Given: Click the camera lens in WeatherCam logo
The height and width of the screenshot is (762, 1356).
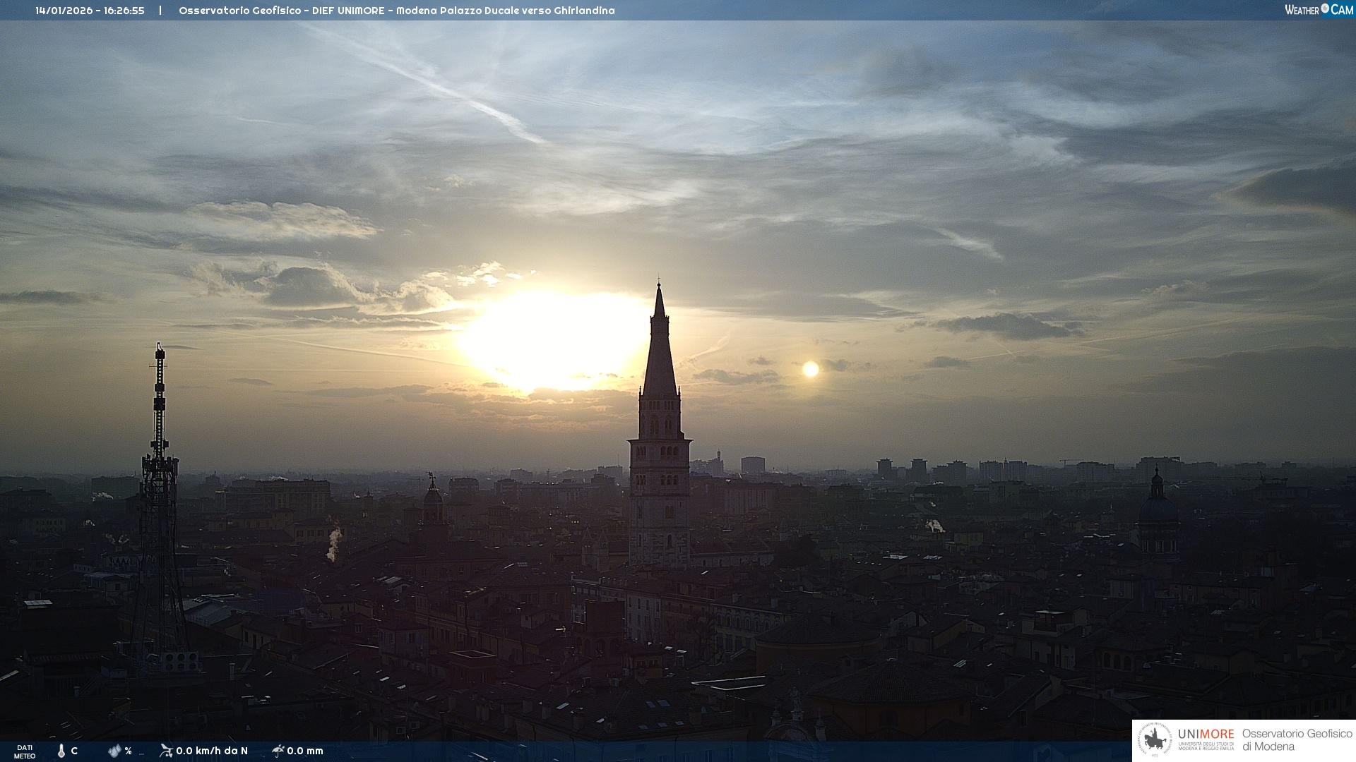Looking at the screenshot, I should 1325,8.
